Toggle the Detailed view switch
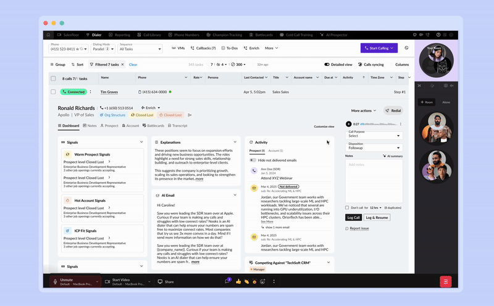 (327, 65)
